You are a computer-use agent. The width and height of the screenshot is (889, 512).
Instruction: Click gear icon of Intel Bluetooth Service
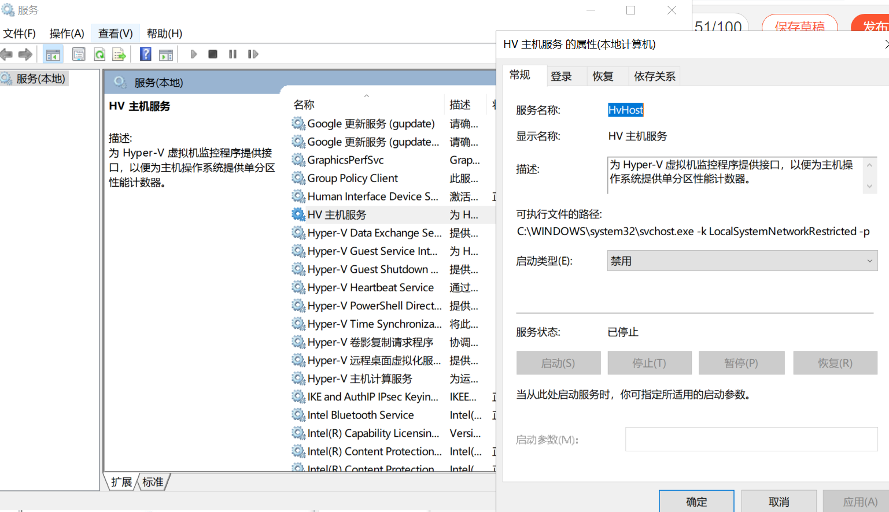coord(298,415)
